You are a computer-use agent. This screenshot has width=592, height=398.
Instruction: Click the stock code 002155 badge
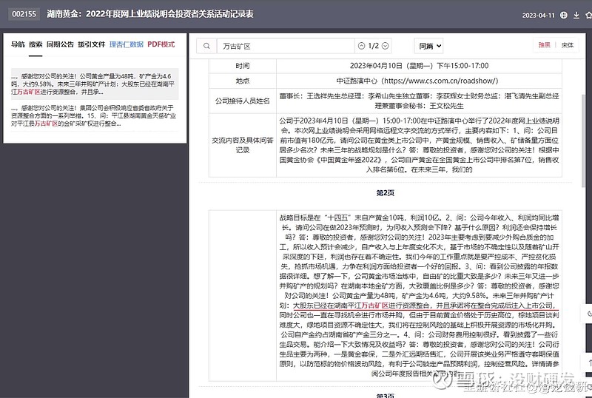(24, 14)
